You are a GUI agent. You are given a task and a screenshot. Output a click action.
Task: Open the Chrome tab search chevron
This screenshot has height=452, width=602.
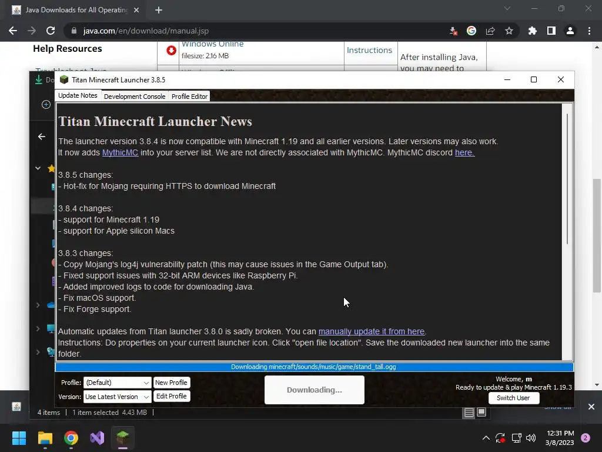[x=507, y=8]
